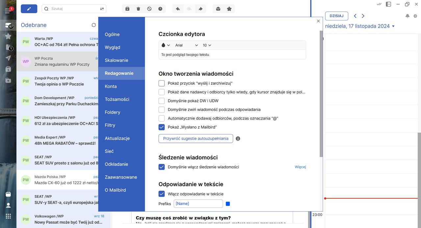
Task: Open calendar settings gear icon
Action: pos(415,16)
